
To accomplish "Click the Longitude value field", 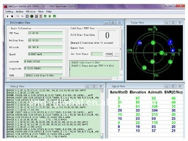I will click(x=43, y=69).
